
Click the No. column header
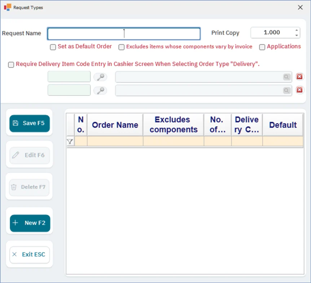pyautogui.click(x=81, y=125)
